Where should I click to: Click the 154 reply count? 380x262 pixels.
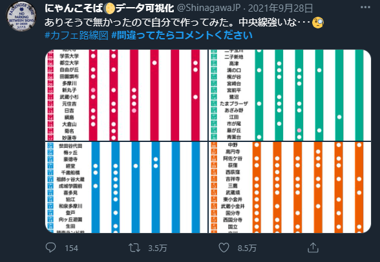[x=71, y=248]
